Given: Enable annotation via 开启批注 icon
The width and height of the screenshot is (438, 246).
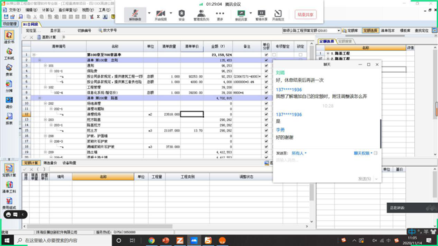Looking at the screenshot, I should click(x=278, y=15).
